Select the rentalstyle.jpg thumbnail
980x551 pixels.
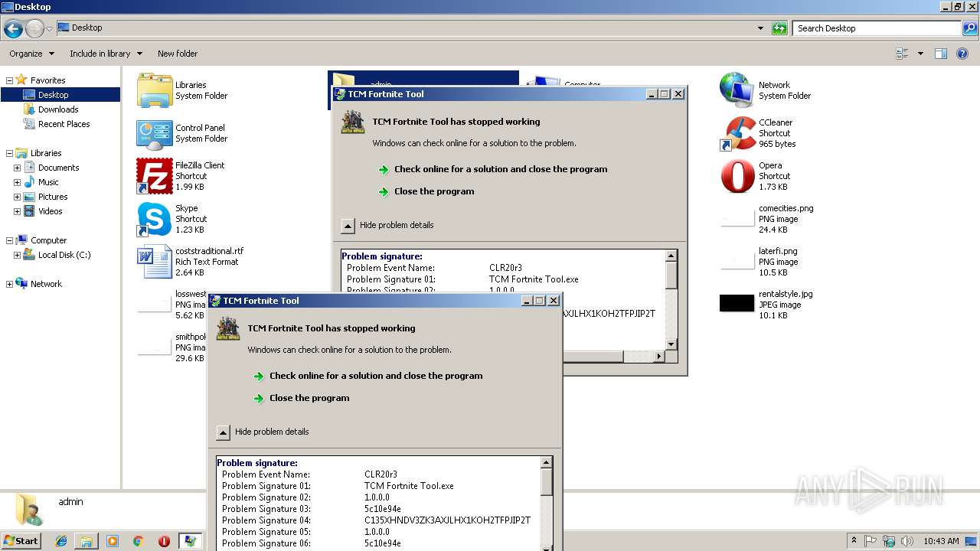pyautogui.click(x=737, y=303)
